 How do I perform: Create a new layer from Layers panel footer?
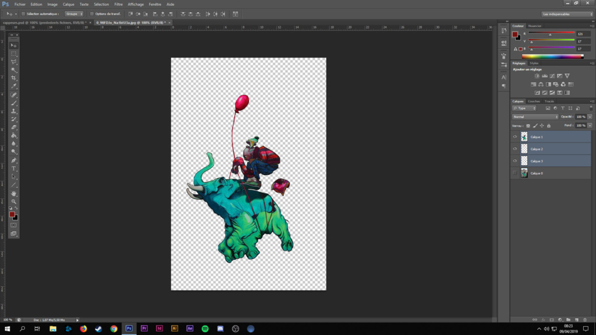(577, 320)
